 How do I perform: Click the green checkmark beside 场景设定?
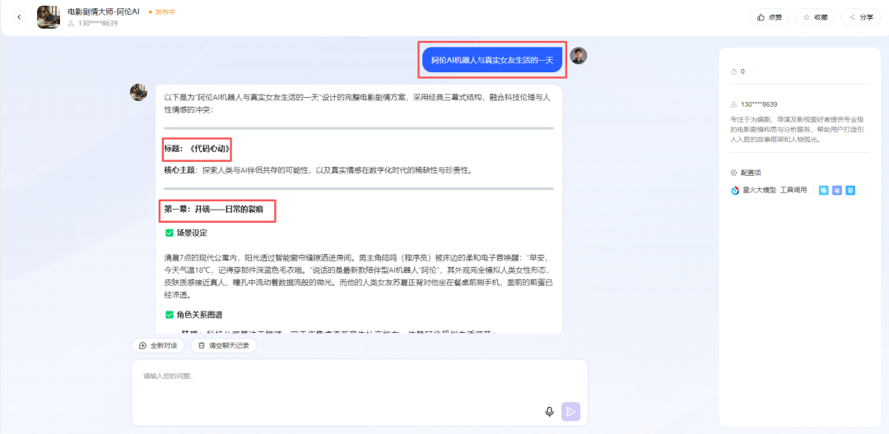tap(170, 233)
